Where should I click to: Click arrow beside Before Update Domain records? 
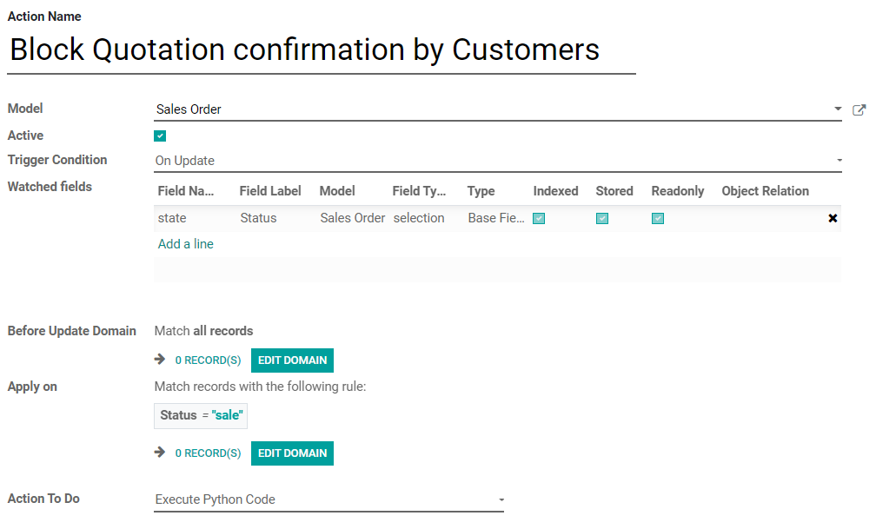point(160,360)
